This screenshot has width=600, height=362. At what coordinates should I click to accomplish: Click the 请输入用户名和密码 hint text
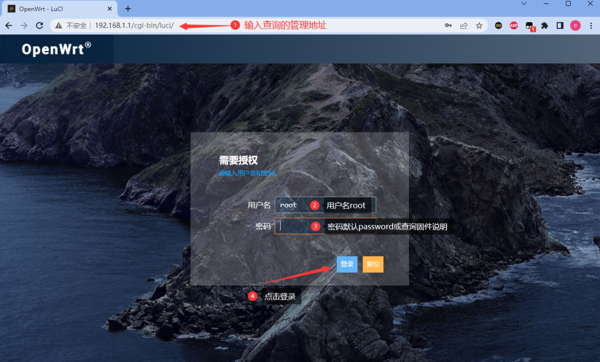coord(248,173)
